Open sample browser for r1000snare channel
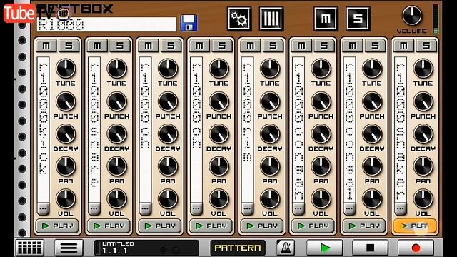 (94, 208)
